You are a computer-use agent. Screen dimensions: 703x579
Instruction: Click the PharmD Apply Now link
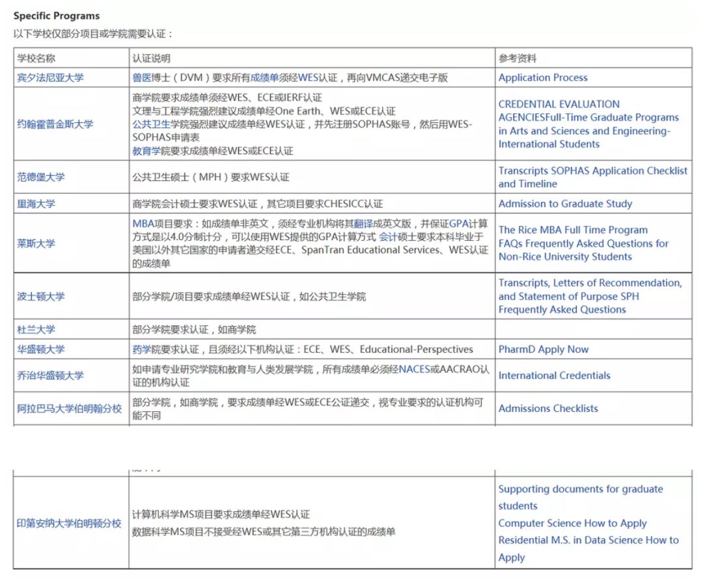pos(544,349)
